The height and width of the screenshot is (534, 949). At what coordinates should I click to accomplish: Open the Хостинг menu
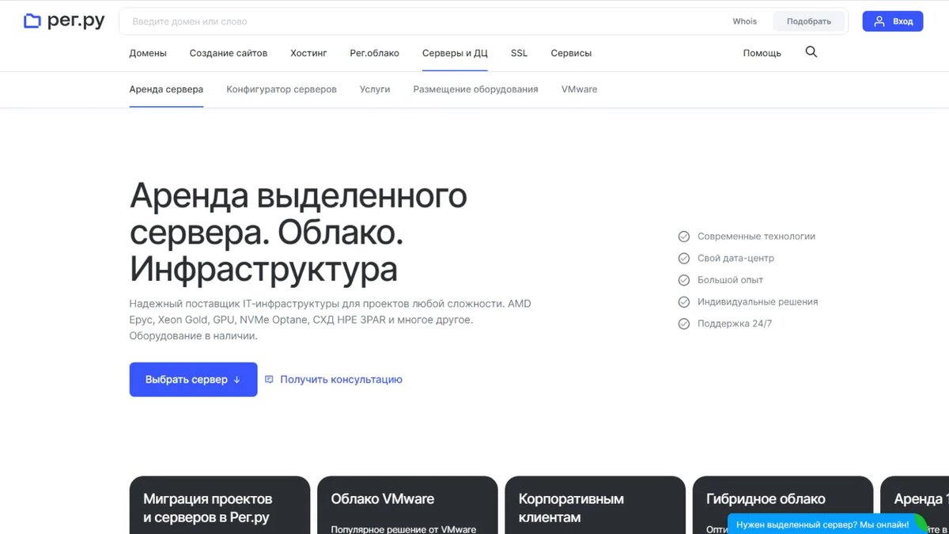308,53
